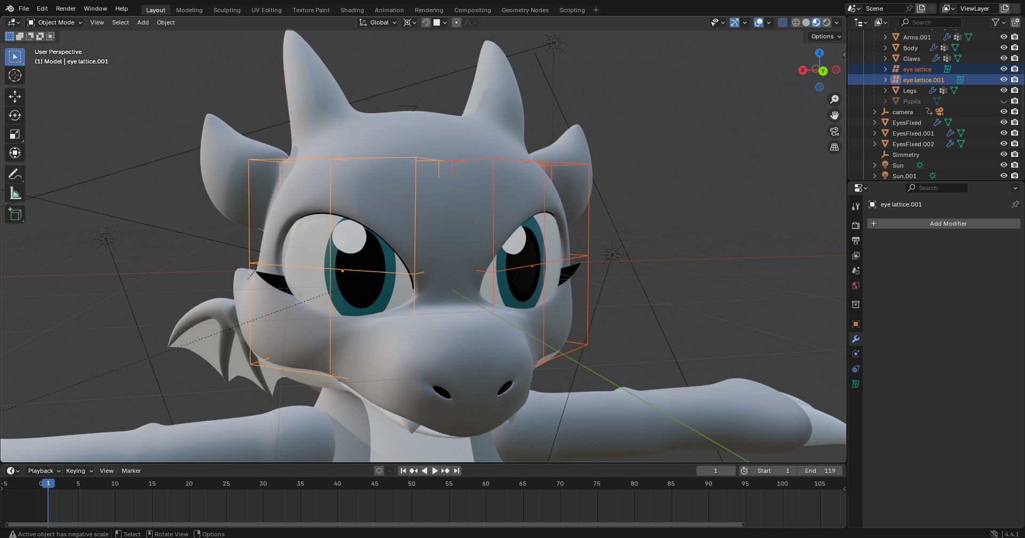Image resolution: width=1025 pixels, height=538 pixels.
Task: Expand the EyesFixed.001 tree
Action: 874,133
